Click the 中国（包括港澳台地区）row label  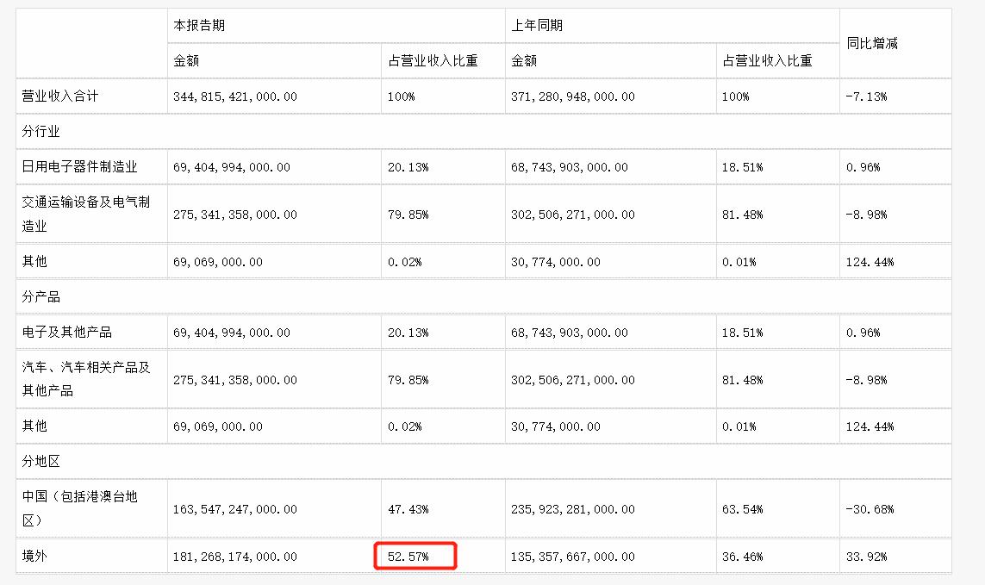tap(79, 508)
